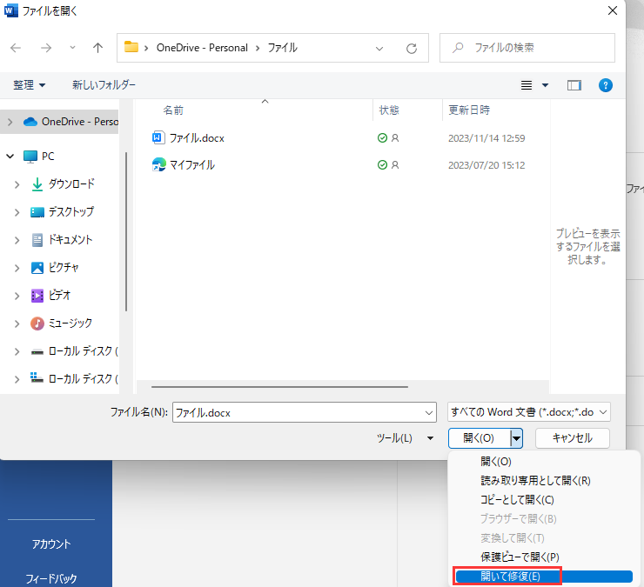
Task: Create a new folder with 新しいフォルダー
Action: [104, 85]
